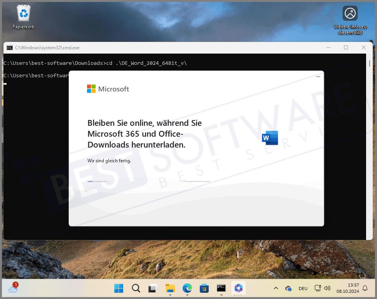The image size is (377, 299).
Task: Open the Windows Start menu
Action: (x=119, y=288)
